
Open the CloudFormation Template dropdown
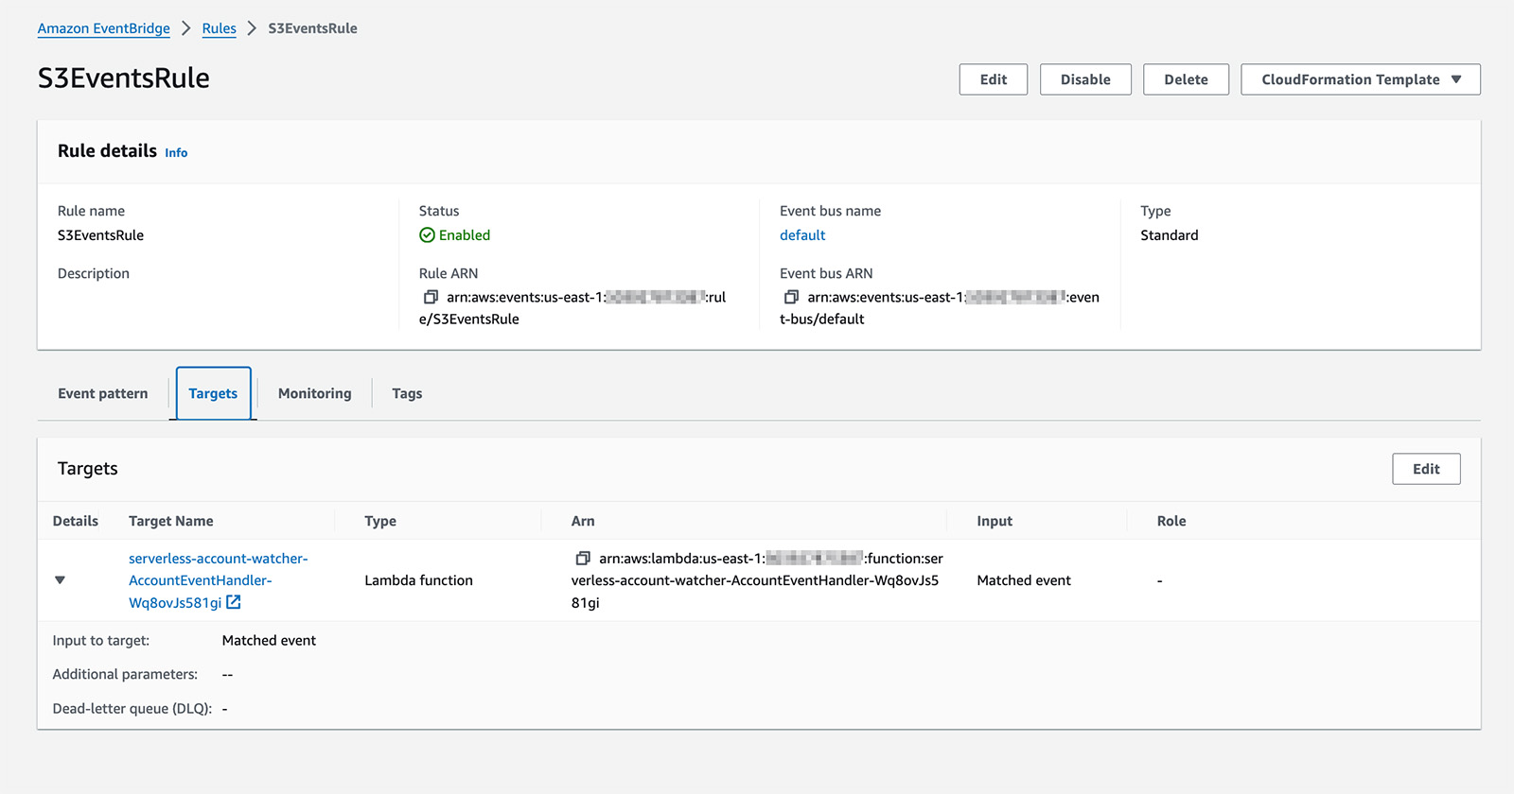point(1360,79)
